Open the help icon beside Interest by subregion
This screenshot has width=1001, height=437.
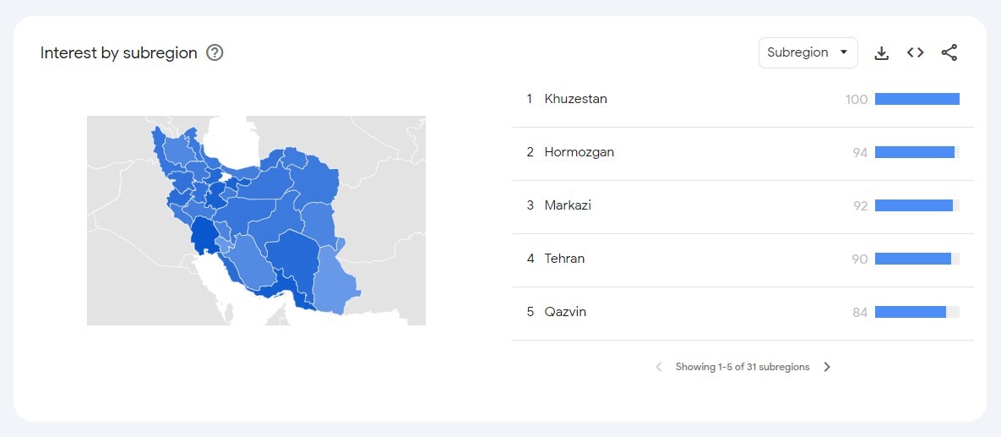[x=215, y=52]
